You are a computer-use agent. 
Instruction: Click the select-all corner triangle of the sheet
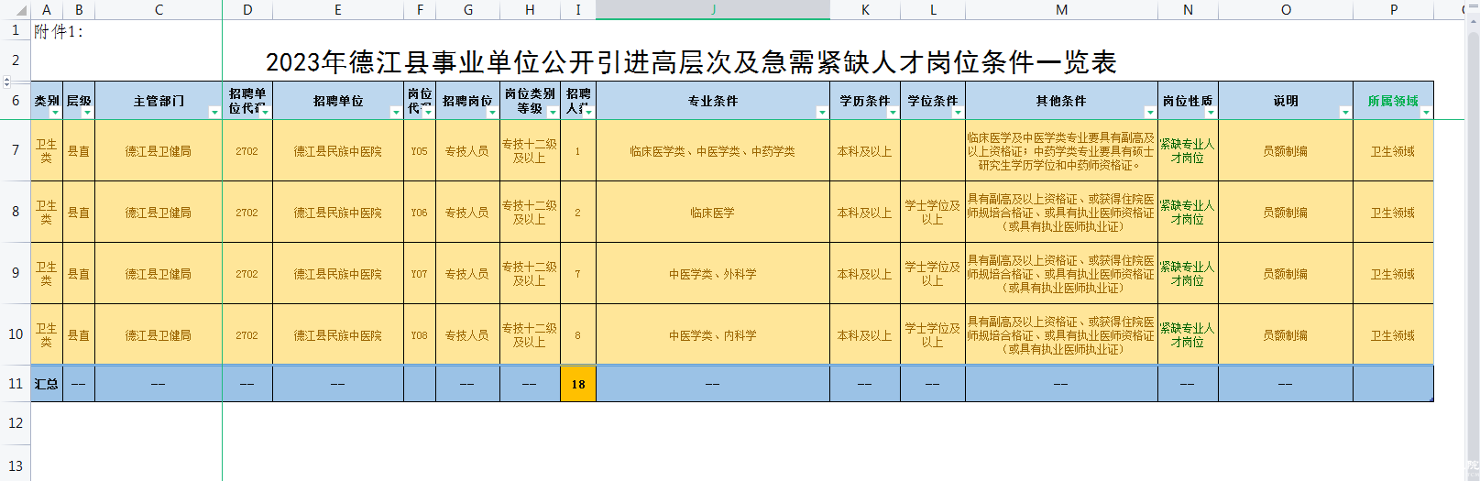[20, 11]
